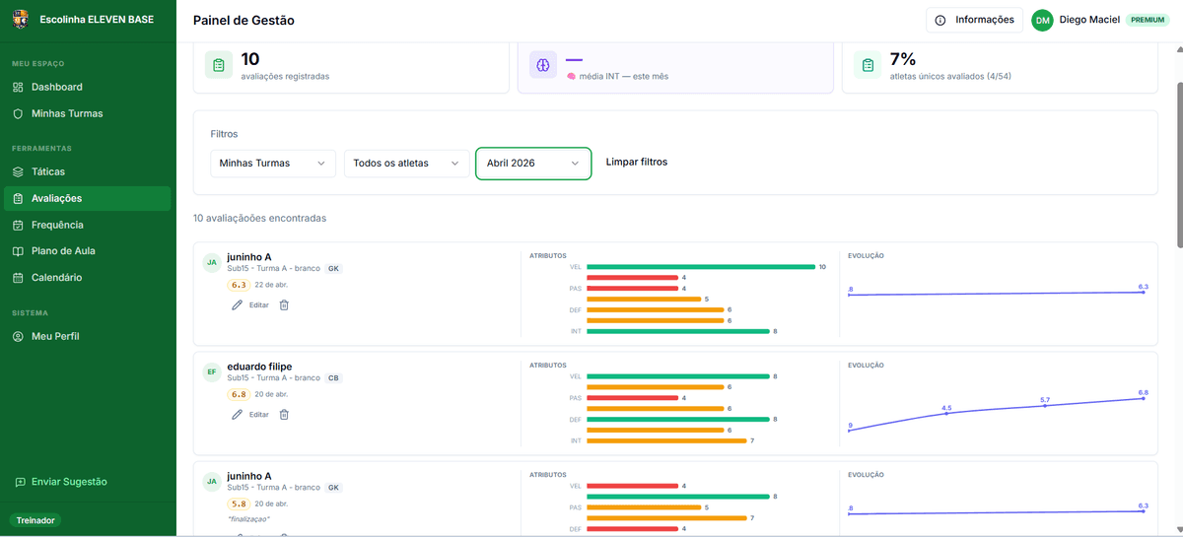Click the 7% atletas únicos value
Screen dimensions: 1183x537
[903, 58]
